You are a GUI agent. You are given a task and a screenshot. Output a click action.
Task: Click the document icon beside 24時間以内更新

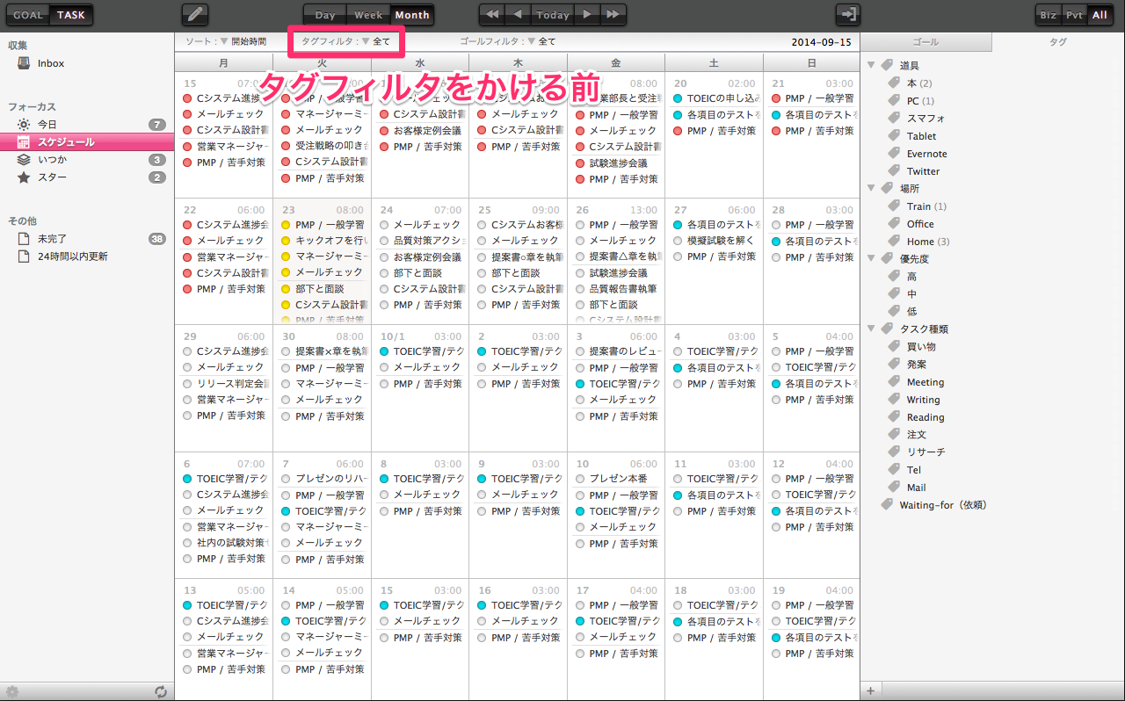click(24, 257)
